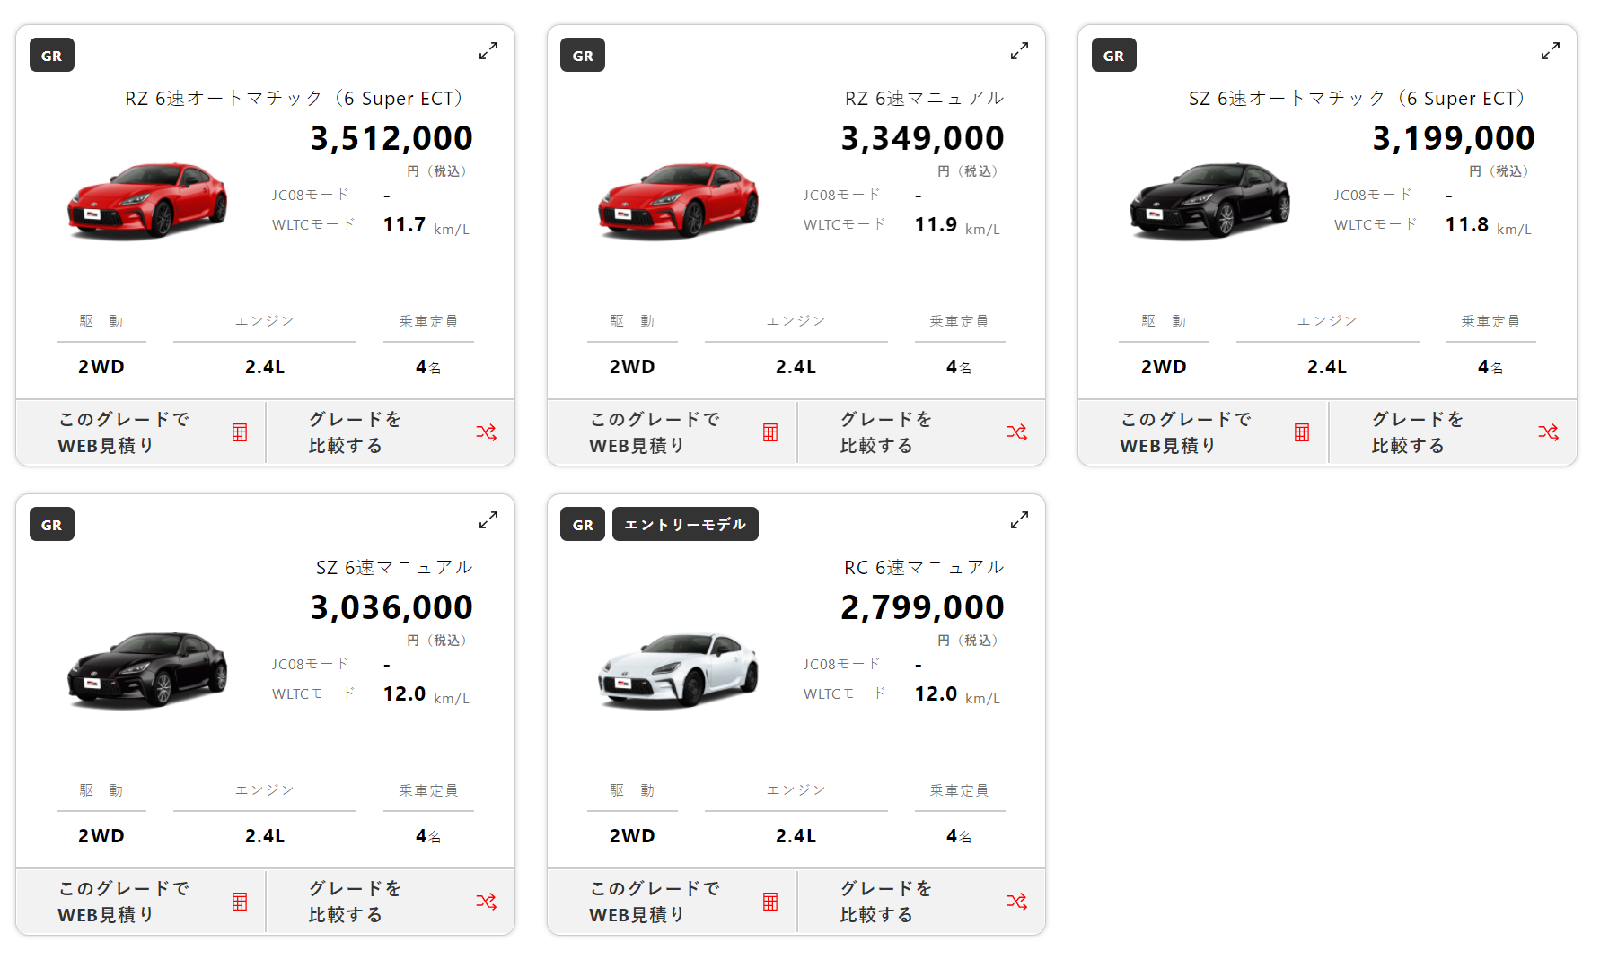Screen dimensions: 1600x959
Task: Click shuffle compare icon on SZ manual card
Action: coord(486,902)
